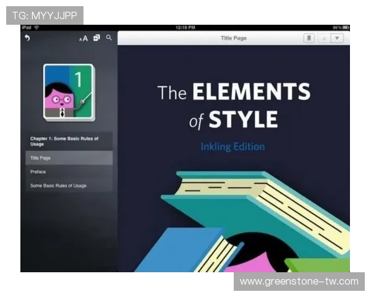Go to previous page with up arrow
The image size is (371, 297).
tap(323, 38)
